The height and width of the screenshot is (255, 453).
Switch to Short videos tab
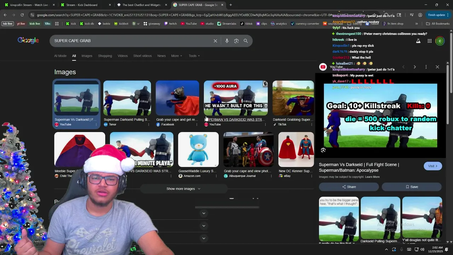click(142, 56)
